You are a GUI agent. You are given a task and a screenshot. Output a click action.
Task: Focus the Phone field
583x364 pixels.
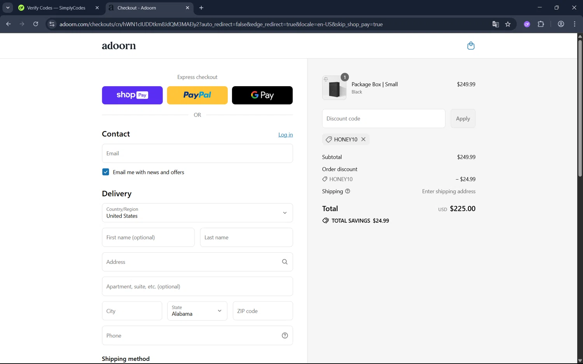pyautogui.click(x=197, y=336)
